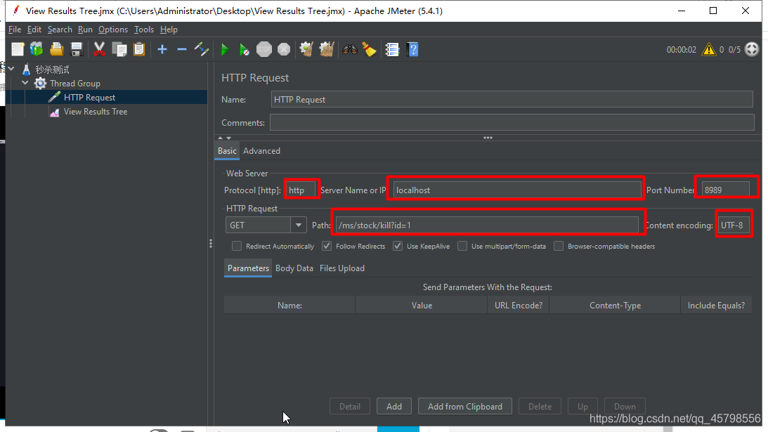Select the View Results Tree node
Screen dimensions: 768x432
click(96, 112)
